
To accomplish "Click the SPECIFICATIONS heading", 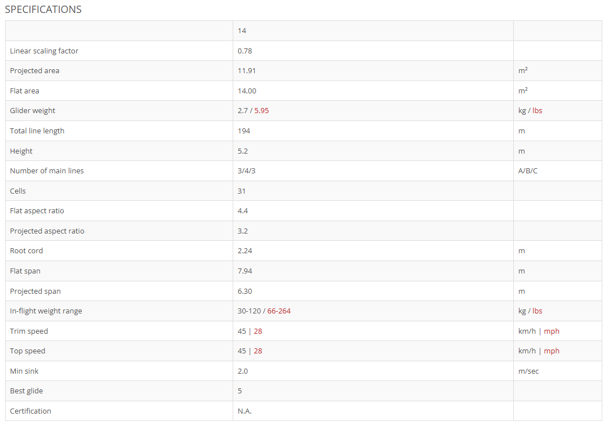I will click(x=43, y=10).
